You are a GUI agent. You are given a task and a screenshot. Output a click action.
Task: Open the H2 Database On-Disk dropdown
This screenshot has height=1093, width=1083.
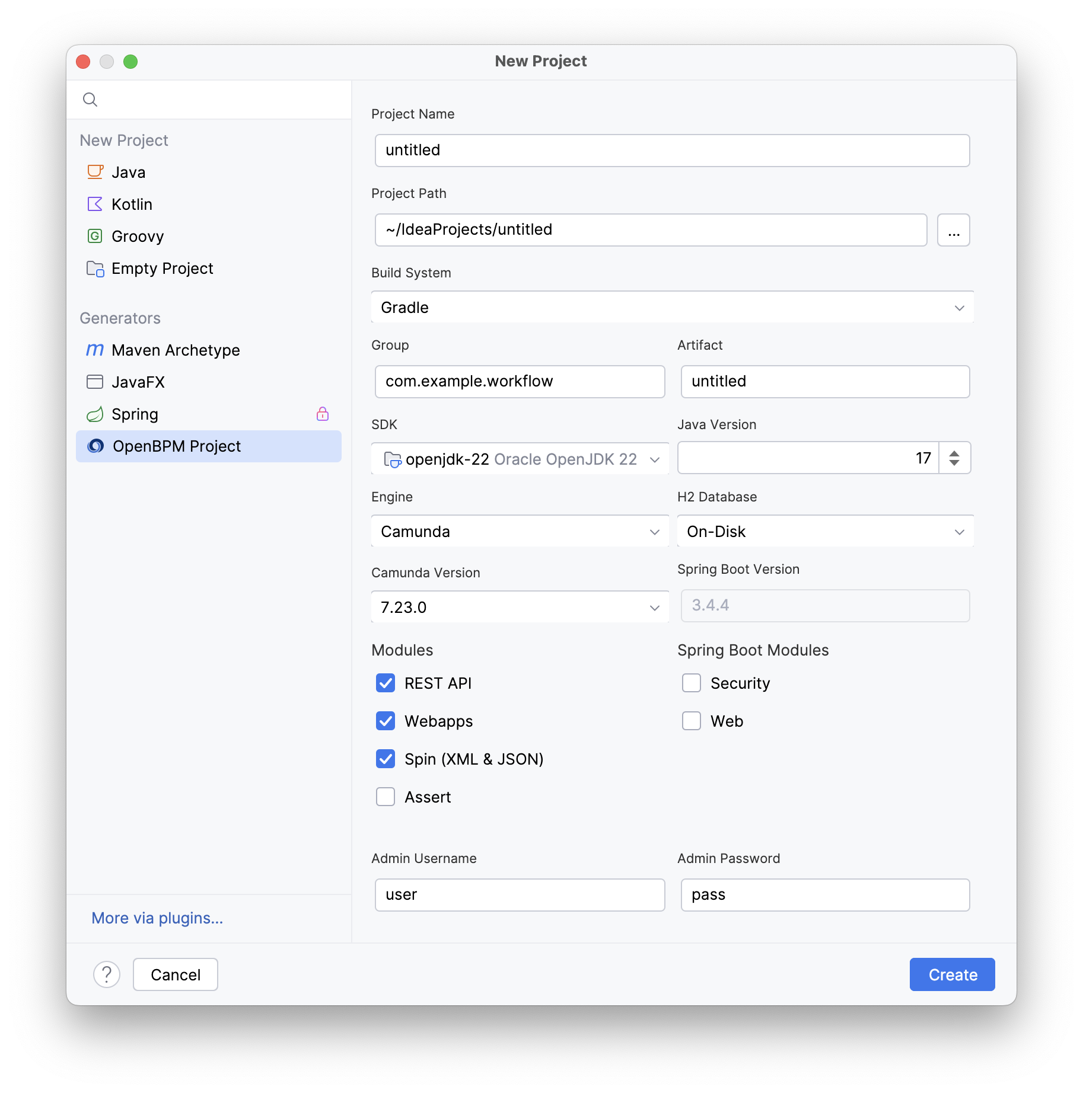pos(826,531)
